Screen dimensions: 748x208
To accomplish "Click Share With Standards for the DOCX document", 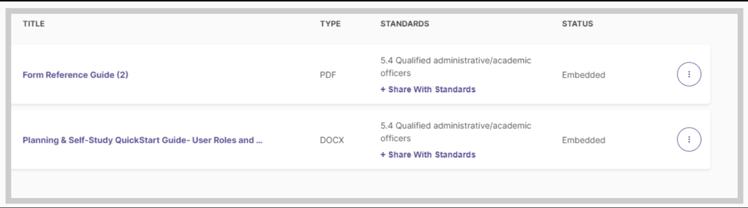I will click(428, 154).
